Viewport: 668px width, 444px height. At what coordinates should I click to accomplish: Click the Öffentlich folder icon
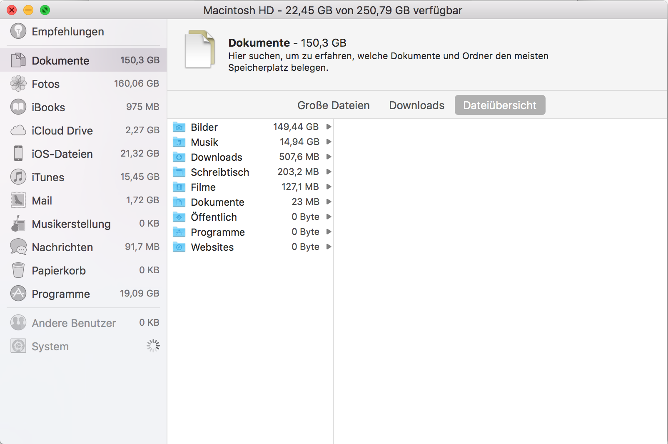[179, 217]
